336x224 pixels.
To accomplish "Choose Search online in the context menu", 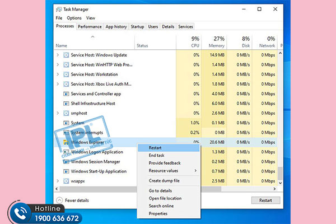I will point(169,206).
